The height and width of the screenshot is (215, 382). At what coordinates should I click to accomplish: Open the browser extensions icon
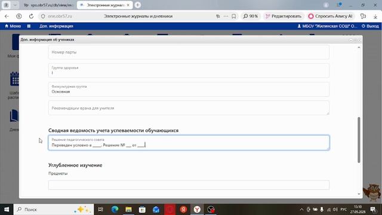[363, 16]
